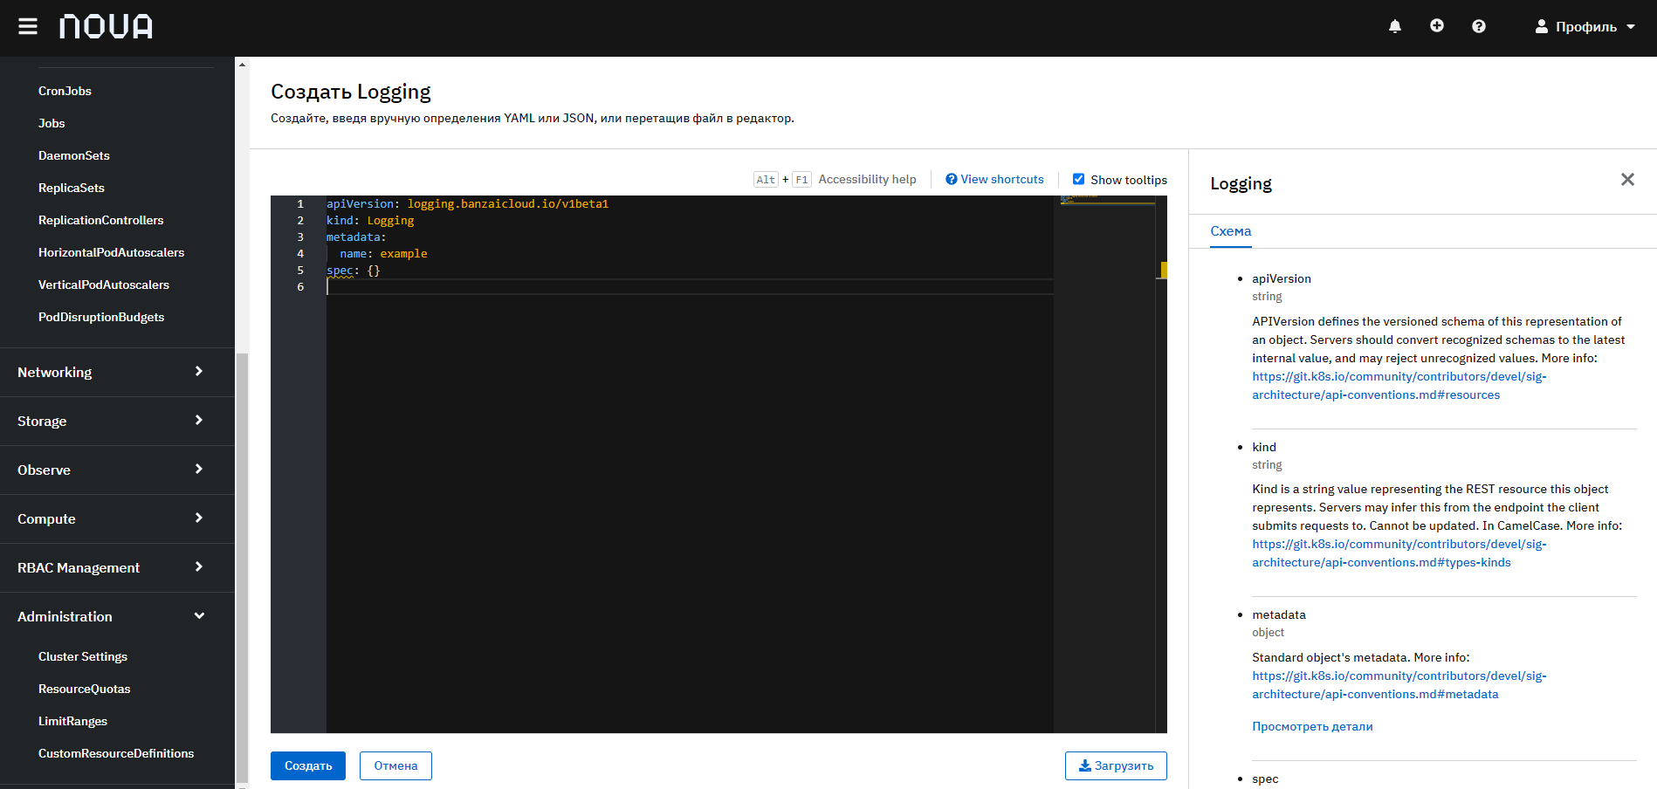Viewport: 1657px width, 789px height.
Task: Open VerticalPodAutoscalers in sidebar
Action: (x=104, y=285)
